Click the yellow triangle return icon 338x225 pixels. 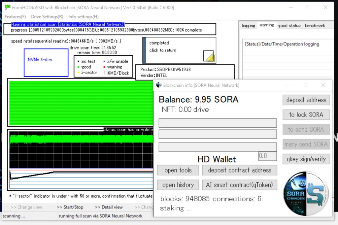[x=208, y=56]
